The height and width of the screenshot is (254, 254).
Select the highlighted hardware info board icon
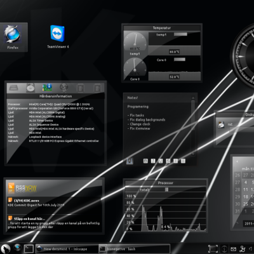47,88
